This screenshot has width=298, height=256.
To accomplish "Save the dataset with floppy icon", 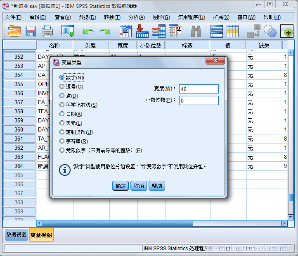I will coord(31,31).
